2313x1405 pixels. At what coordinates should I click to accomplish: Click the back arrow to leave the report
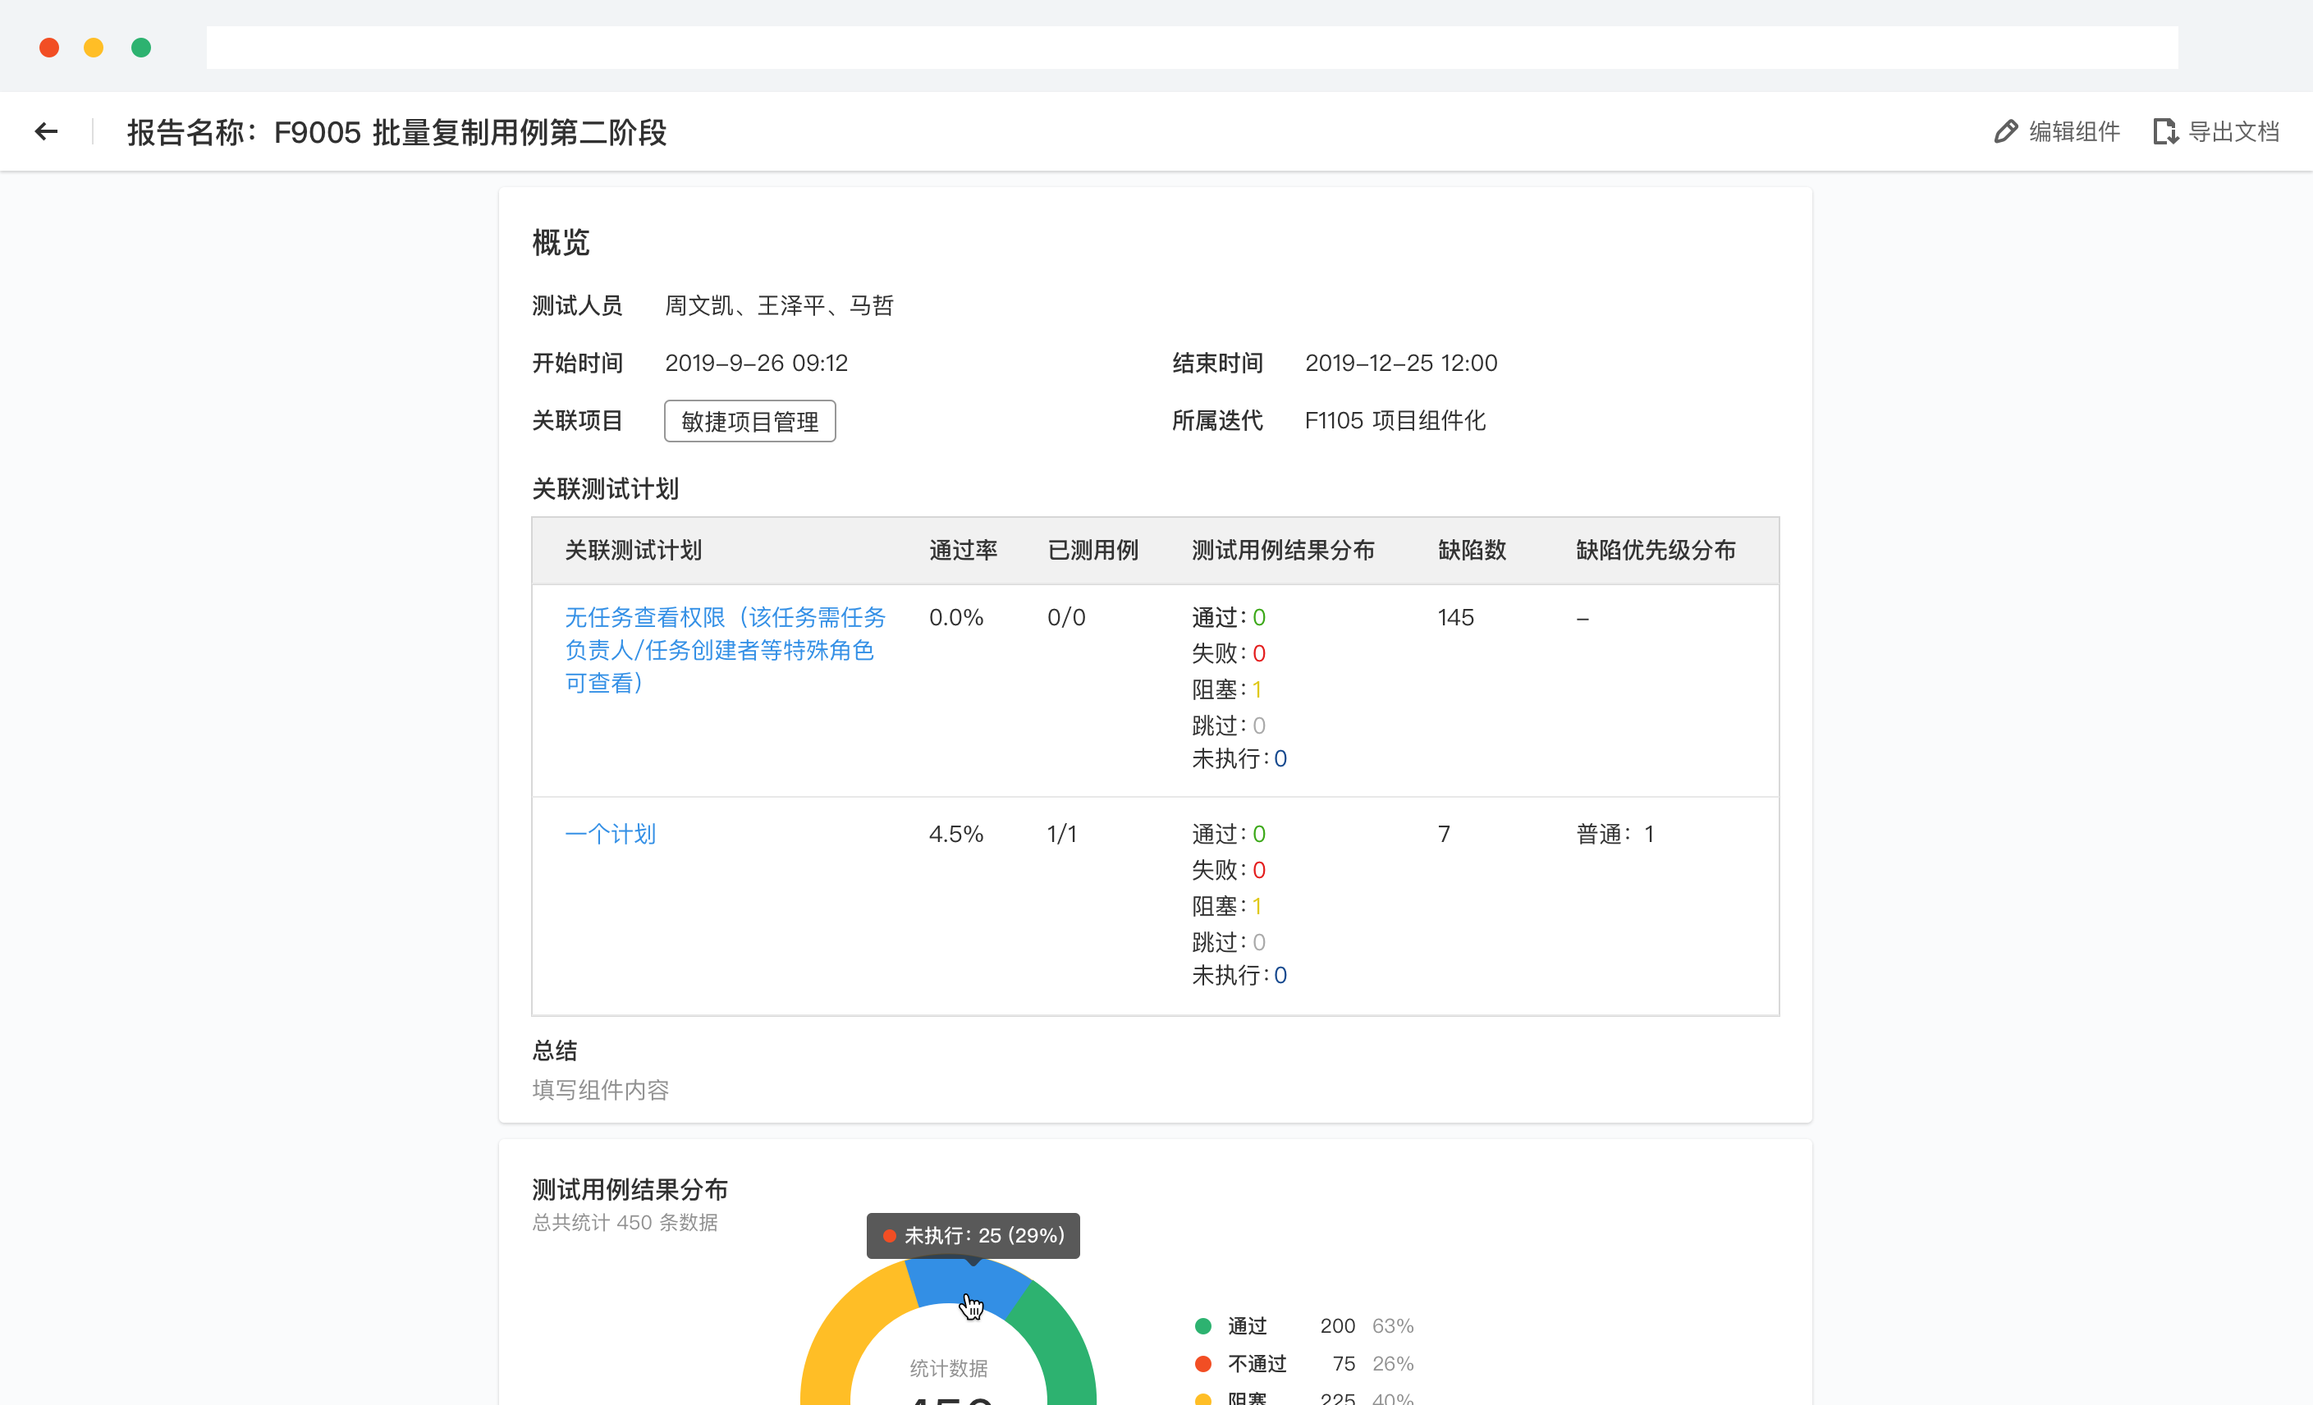point(46,131)
